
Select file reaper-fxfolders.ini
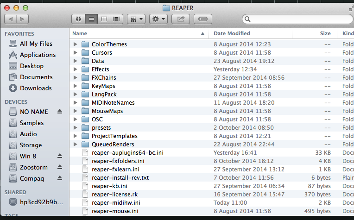pyautogui.click(x=212, y=161)
